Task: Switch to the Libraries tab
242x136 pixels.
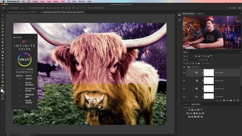Action: (x=186, y=104)
